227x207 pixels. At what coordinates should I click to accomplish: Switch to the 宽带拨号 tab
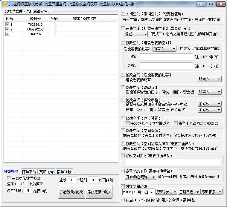[47, 172]
